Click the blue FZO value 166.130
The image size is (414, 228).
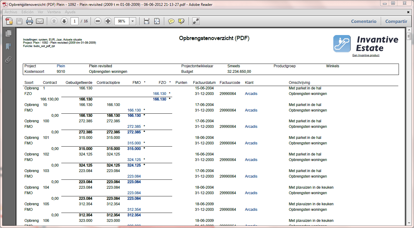click(160, 94)
